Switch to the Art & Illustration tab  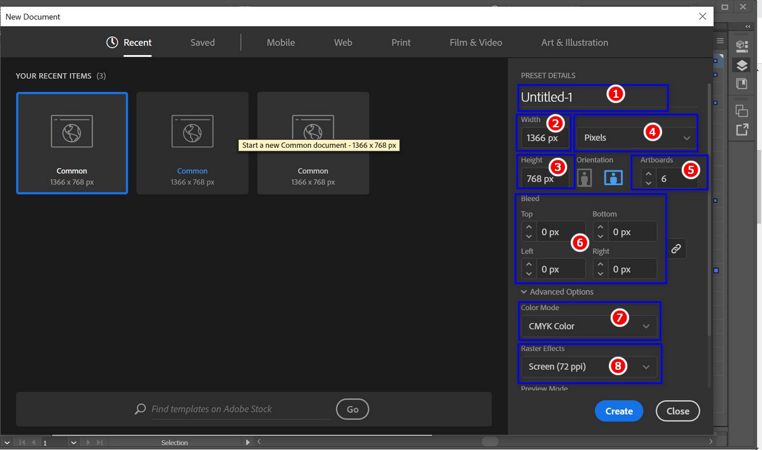574,43
